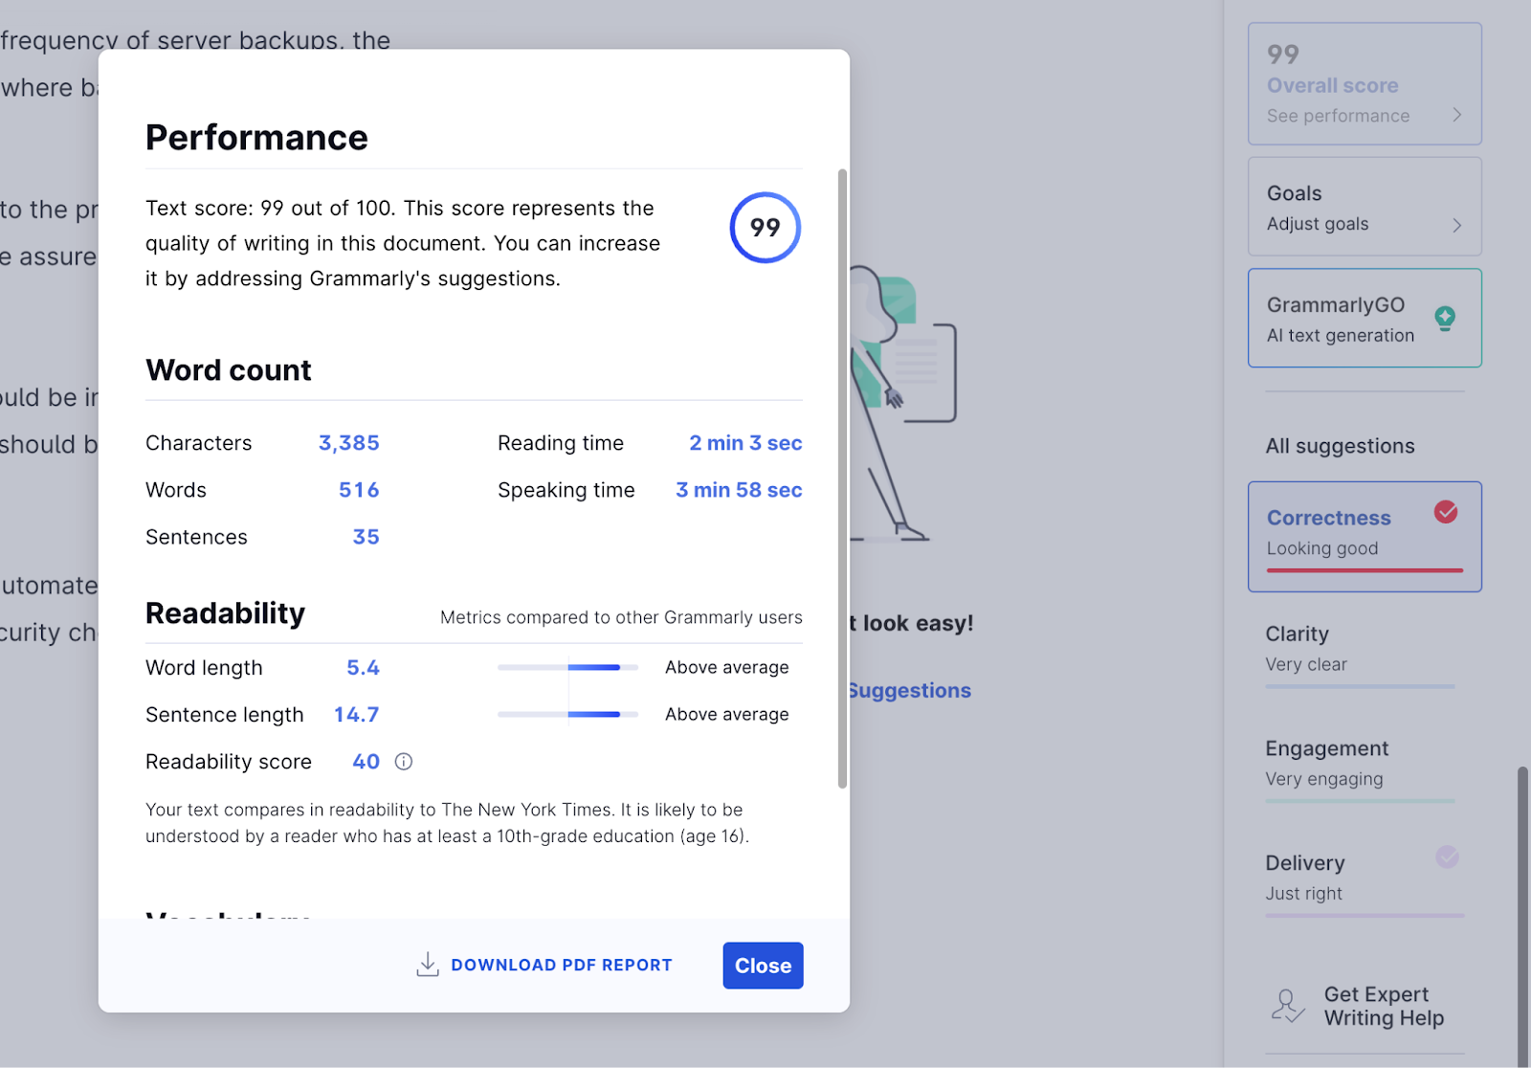Close the Performance dialog
Screen dimensions: 1531x1068
(763, 966)
